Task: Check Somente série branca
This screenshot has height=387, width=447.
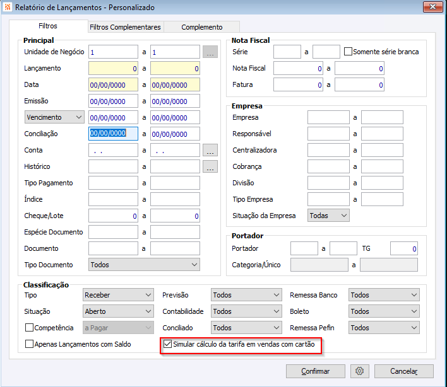Action: 348,52
